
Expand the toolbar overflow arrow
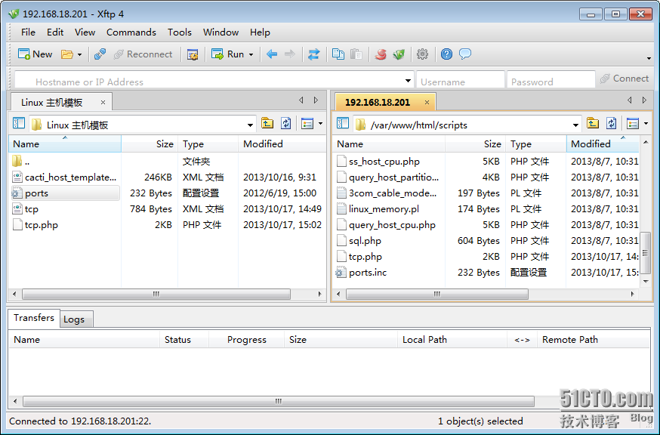[649, 58]
